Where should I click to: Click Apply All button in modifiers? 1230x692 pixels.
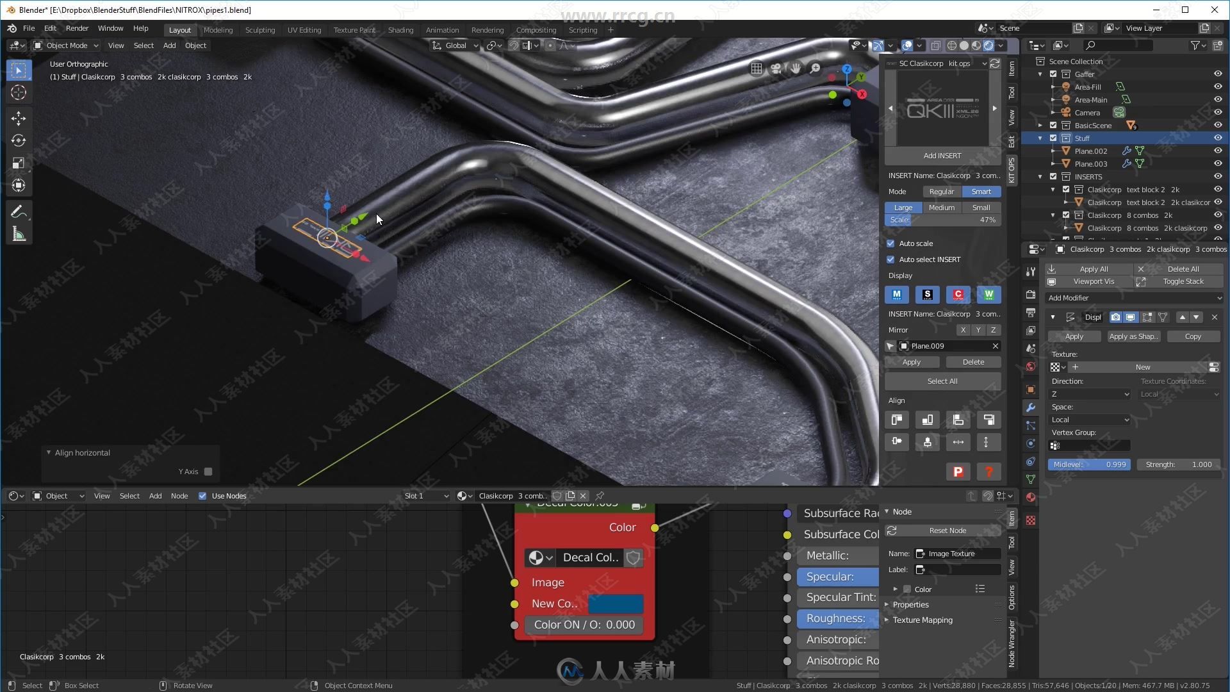tap(1093, 268)
